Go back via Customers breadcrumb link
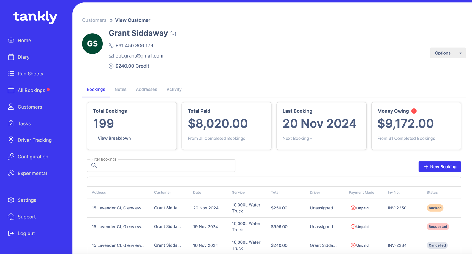The width and height of the screenshot is (472, 254). 94,20
